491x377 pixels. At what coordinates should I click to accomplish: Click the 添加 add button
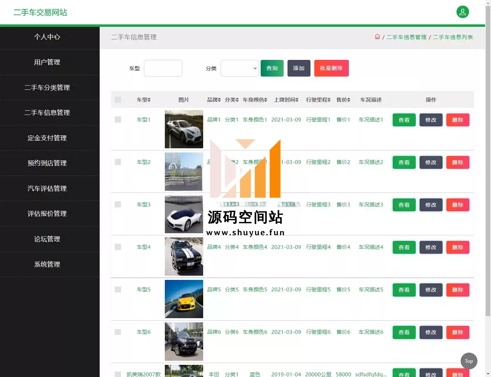point(299,68)
